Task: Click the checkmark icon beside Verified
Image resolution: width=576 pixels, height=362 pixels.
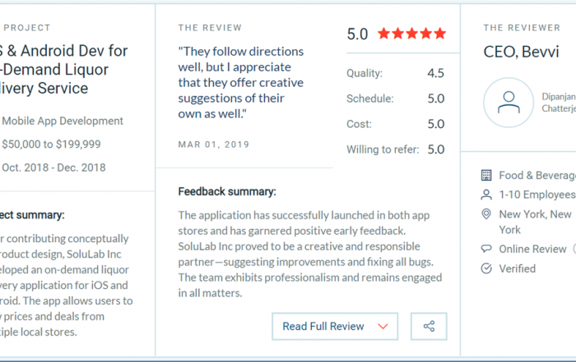Action: pos(486,268)
